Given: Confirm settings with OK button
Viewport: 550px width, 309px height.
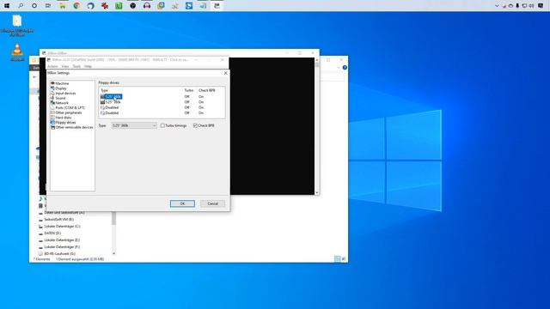Looking at the screenshot, I should (x=182, y=203).
